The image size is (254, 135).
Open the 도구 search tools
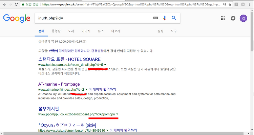tap(174, 31)
